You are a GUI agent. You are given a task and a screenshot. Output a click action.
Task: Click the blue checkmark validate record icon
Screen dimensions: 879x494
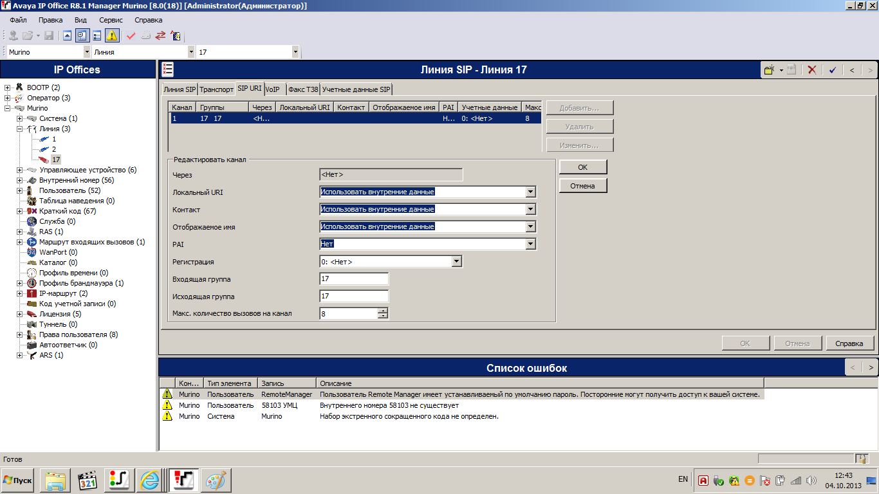pyautogui.click(x=832, y=69)
